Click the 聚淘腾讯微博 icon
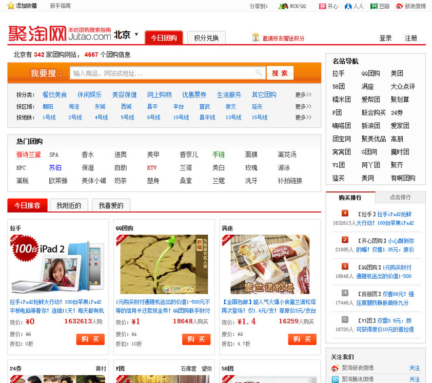432x383 pixels. click(x=335, y=379)
